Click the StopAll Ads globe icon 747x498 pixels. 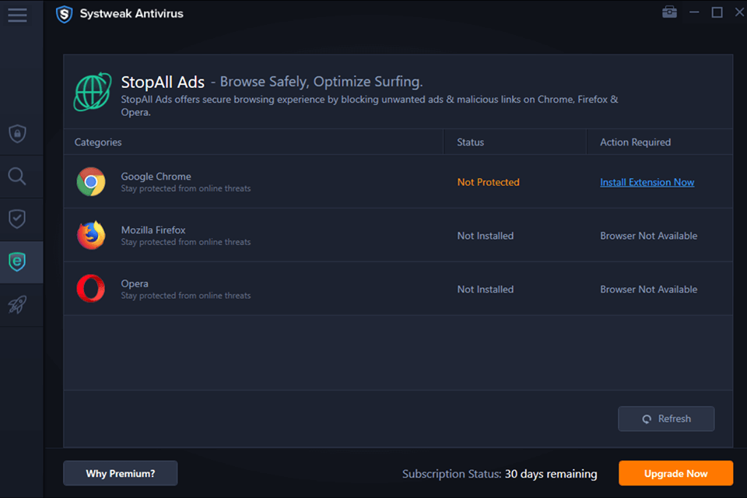click(93, 92)
